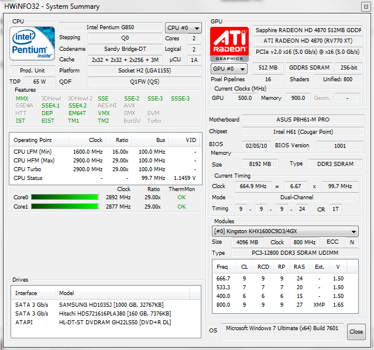
Task: Click the Intel H61 (Cougar Point) chipset field
Action: pyautogui.click(x=303, y=132)
